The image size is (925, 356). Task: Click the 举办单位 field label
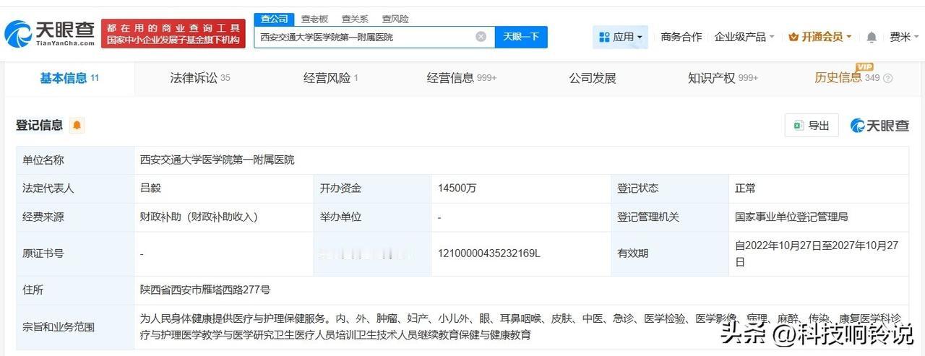340,217
